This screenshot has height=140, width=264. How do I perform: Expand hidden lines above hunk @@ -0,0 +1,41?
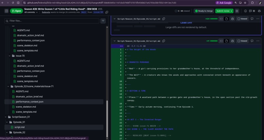(x=122, y=46)
